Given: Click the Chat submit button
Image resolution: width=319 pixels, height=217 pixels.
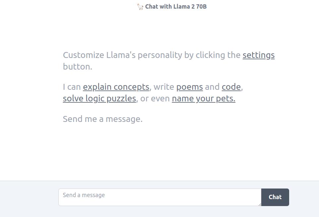Looking at the screenshot, I should (275, 197).
